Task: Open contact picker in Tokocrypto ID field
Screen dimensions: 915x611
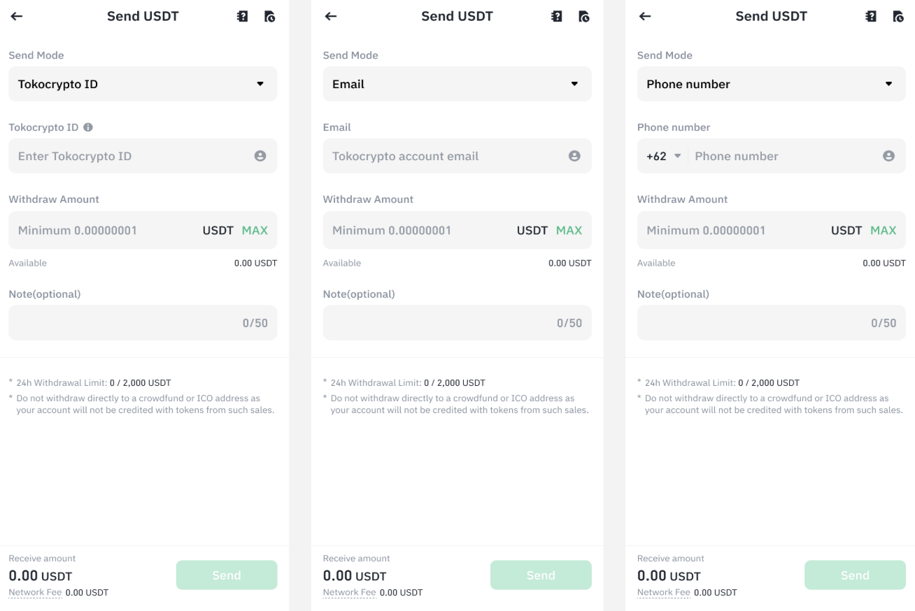Action: [260, 156]
